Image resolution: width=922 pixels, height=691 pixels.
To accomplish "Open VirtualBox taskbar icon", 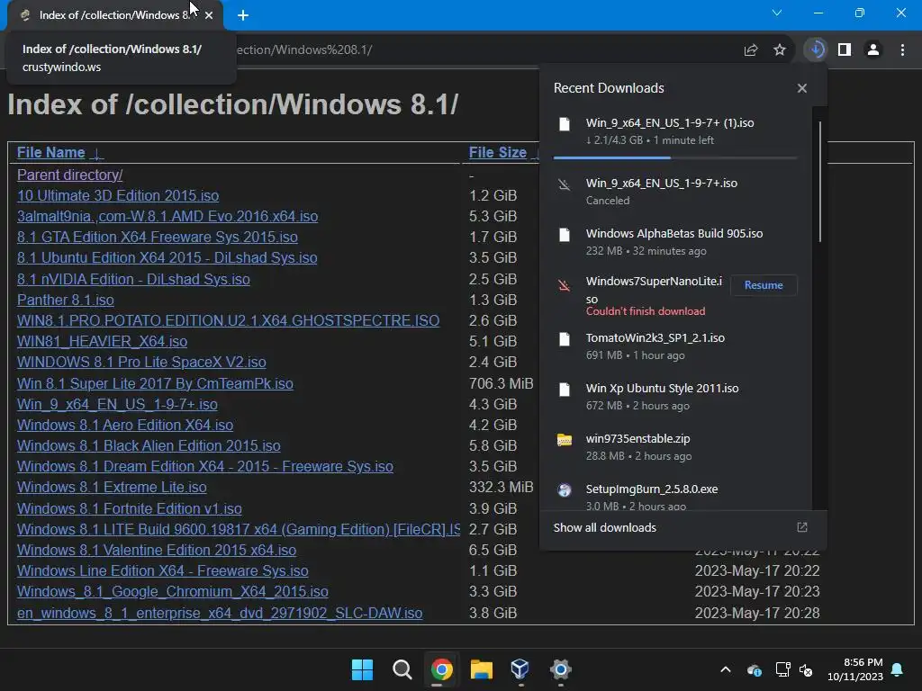I will click(520, 669).
